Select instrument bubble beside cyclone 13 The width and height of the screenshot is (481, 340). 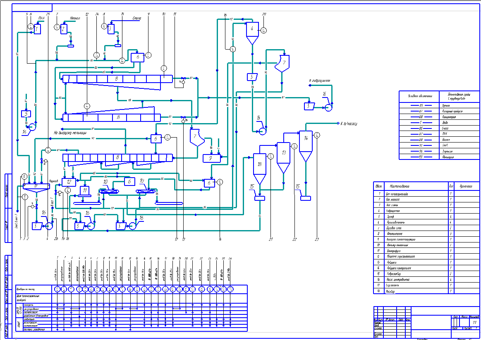pyautogui.click(x=294, y=146)
